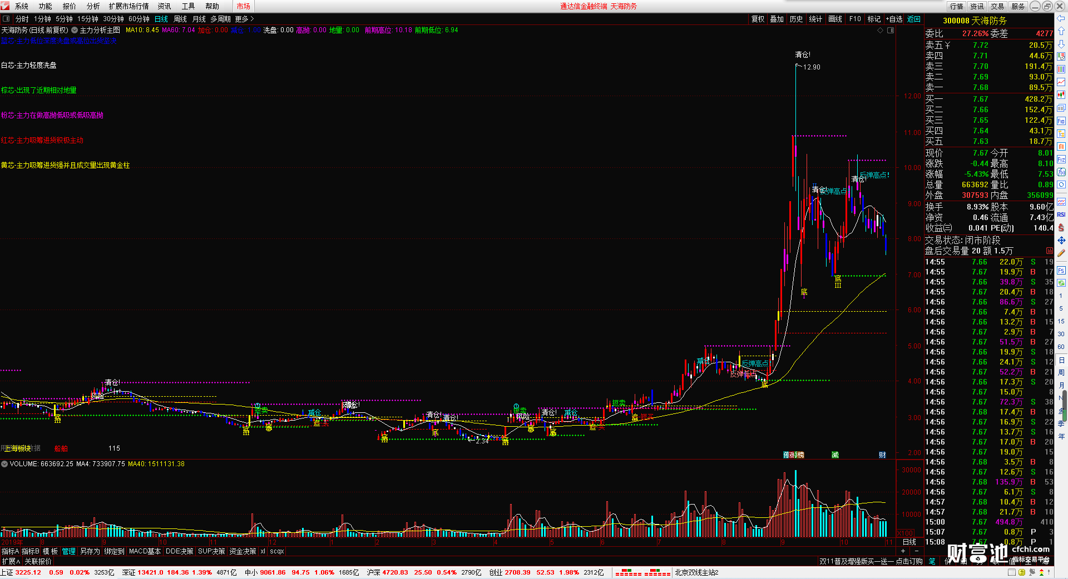Click the stacked windows sidebar icon
The height and width of the screenshot is (579, 1068).
[x=1061, y=108]
